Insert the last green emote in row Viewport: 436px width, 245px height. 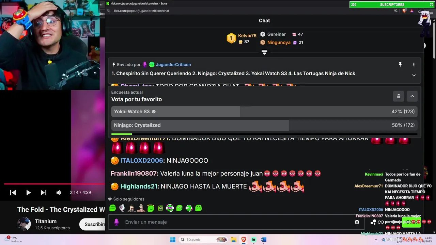[199, 208]
